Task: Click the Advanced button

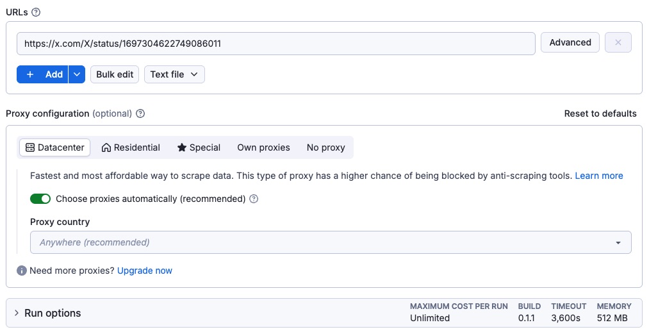Action: point(570,43)
